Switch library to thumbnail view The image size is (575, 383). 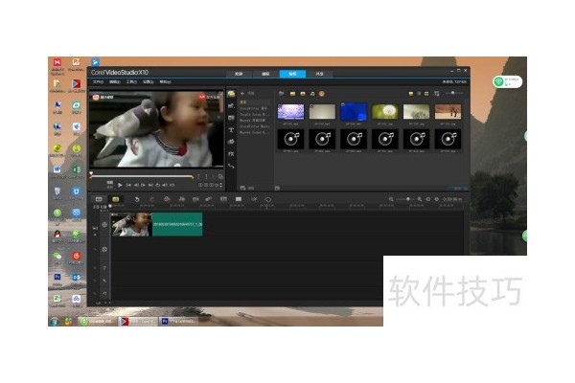[426, 94]
